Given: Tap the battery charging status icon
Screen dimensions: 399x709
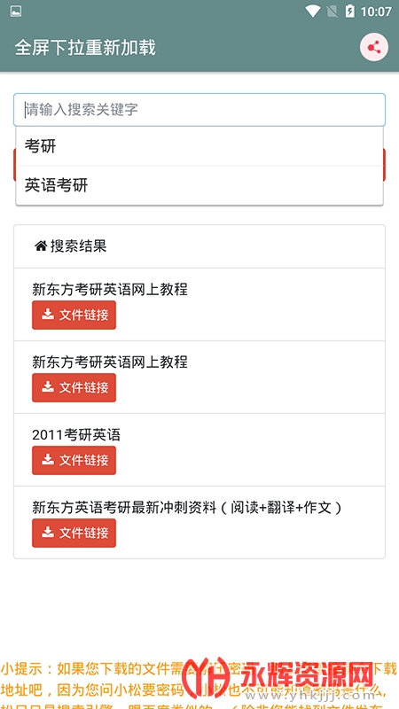Looking at the screenshot, I should (349, 11).
